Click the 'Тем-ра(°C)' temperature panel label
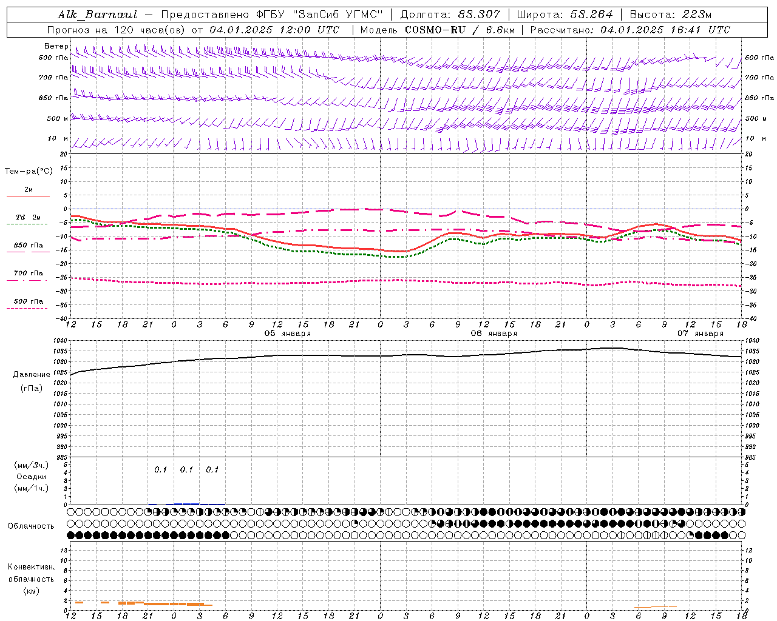 (29, 172)
